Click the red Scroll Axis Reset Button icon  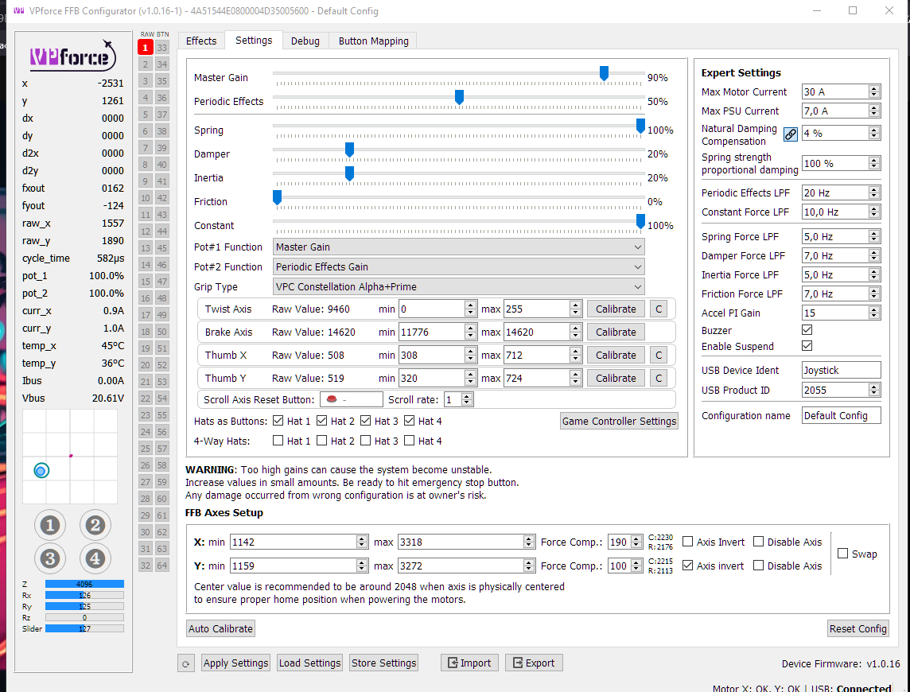tap(332, 399)
